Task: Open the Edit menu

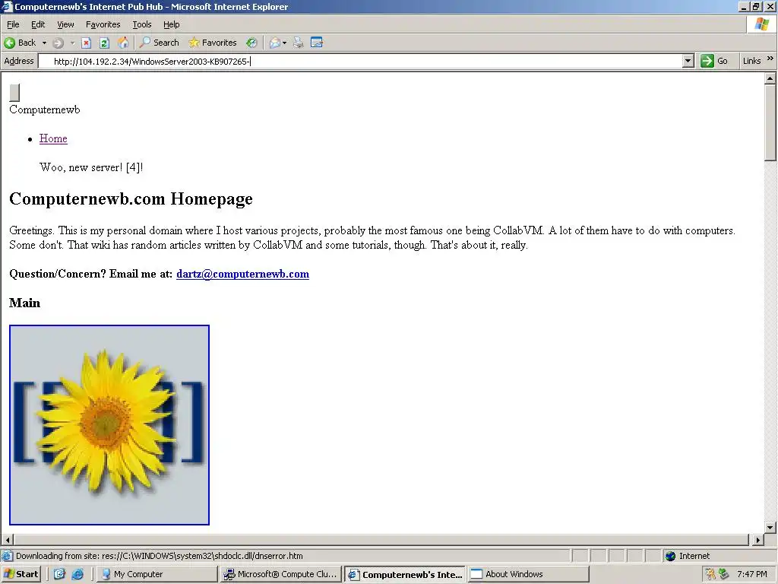Action: pos(38,24)
